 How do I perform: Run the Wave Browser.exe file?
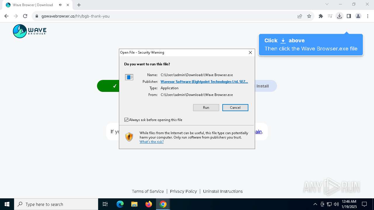[206, 108]
